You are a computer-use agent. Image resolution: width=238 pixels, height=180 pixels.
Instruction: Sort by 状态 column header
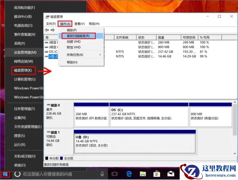(146, 37)
